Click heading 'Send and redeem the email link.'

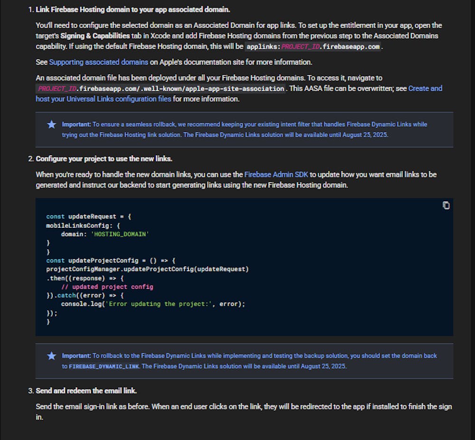[86, 391]
